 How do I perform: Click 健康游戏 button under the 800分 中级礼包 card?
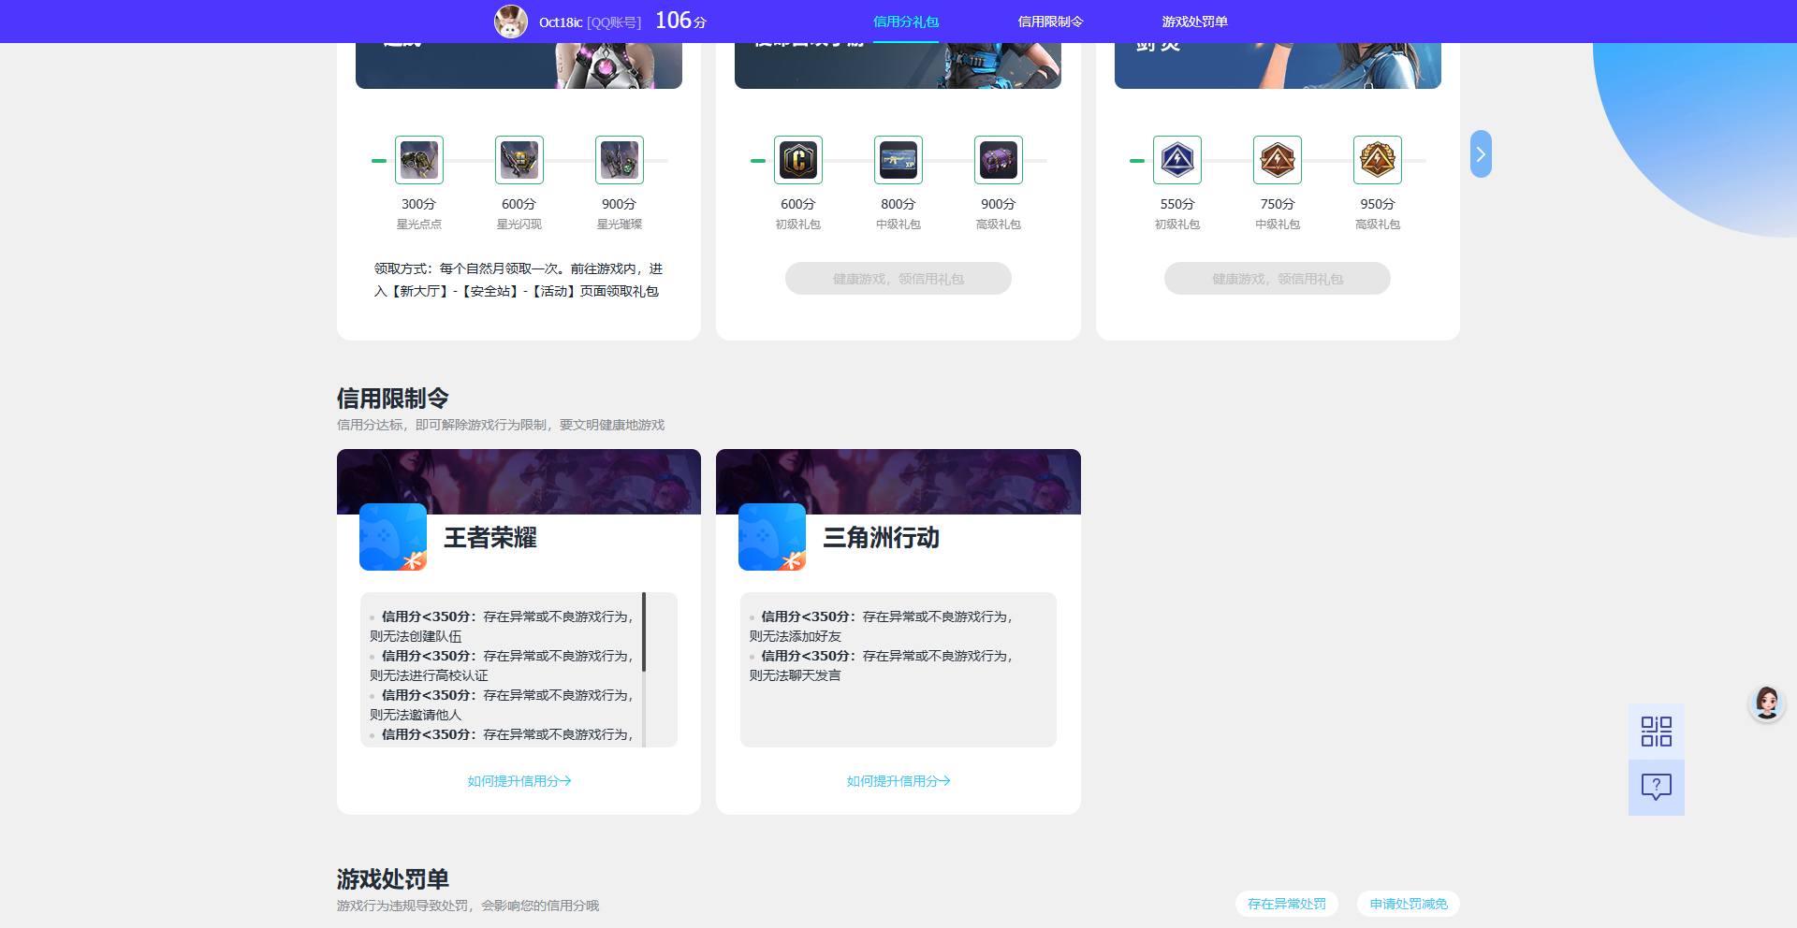click(898, 279)
